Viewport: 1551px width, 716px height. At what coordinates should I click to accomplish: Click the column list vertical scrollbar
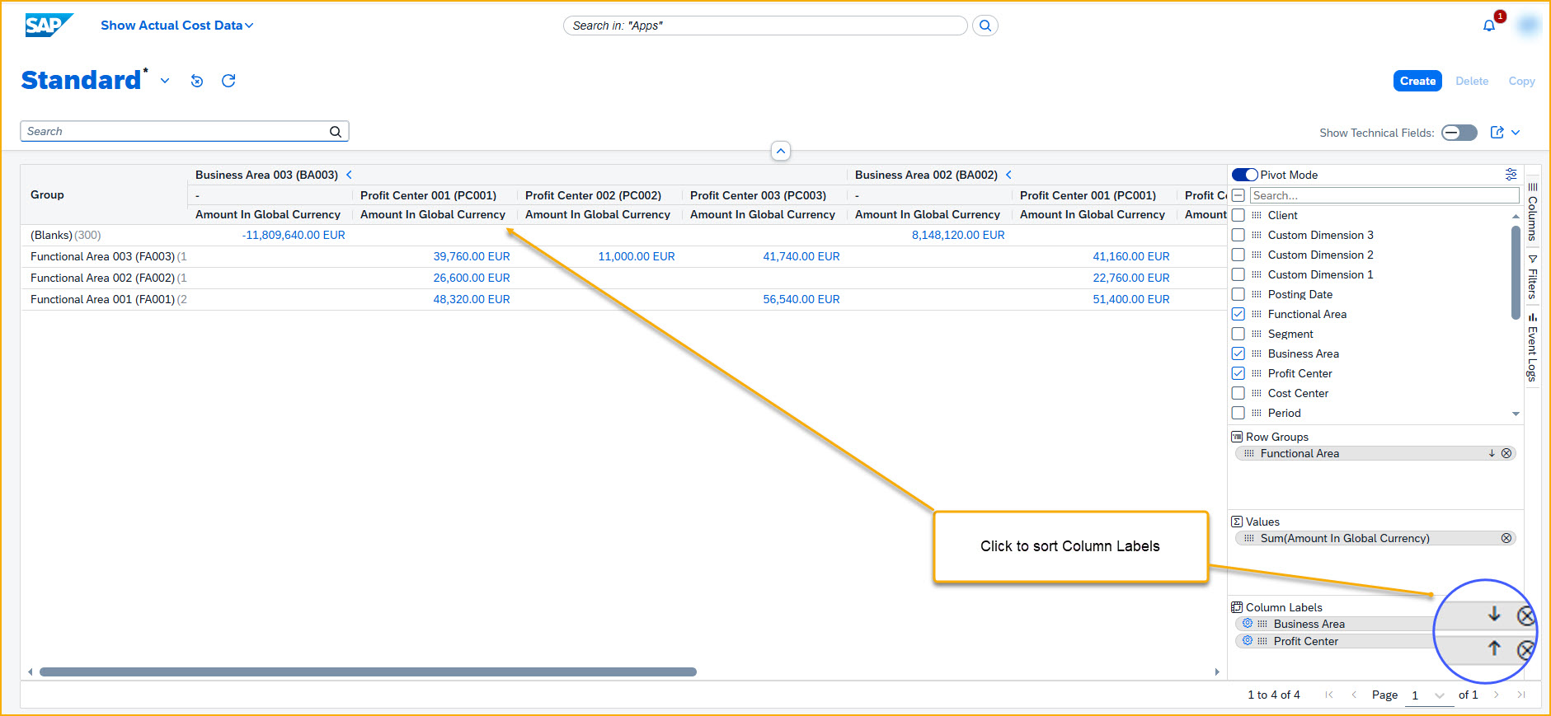point(1516,272)
